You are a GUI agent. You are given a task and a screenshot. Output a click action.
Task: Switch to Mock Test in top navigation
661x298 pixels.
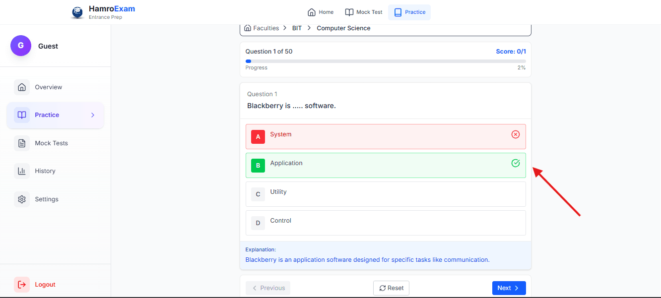(364, 12)
